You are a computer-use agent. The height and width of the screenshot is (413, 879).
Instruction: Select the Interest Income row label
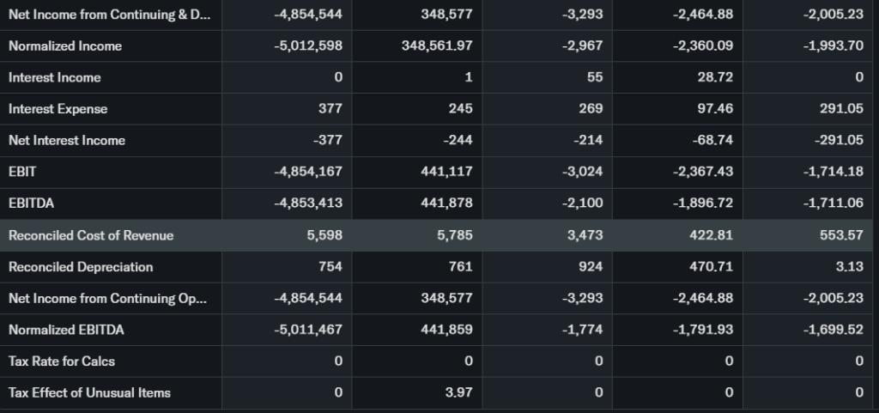(x=54, y=77)
